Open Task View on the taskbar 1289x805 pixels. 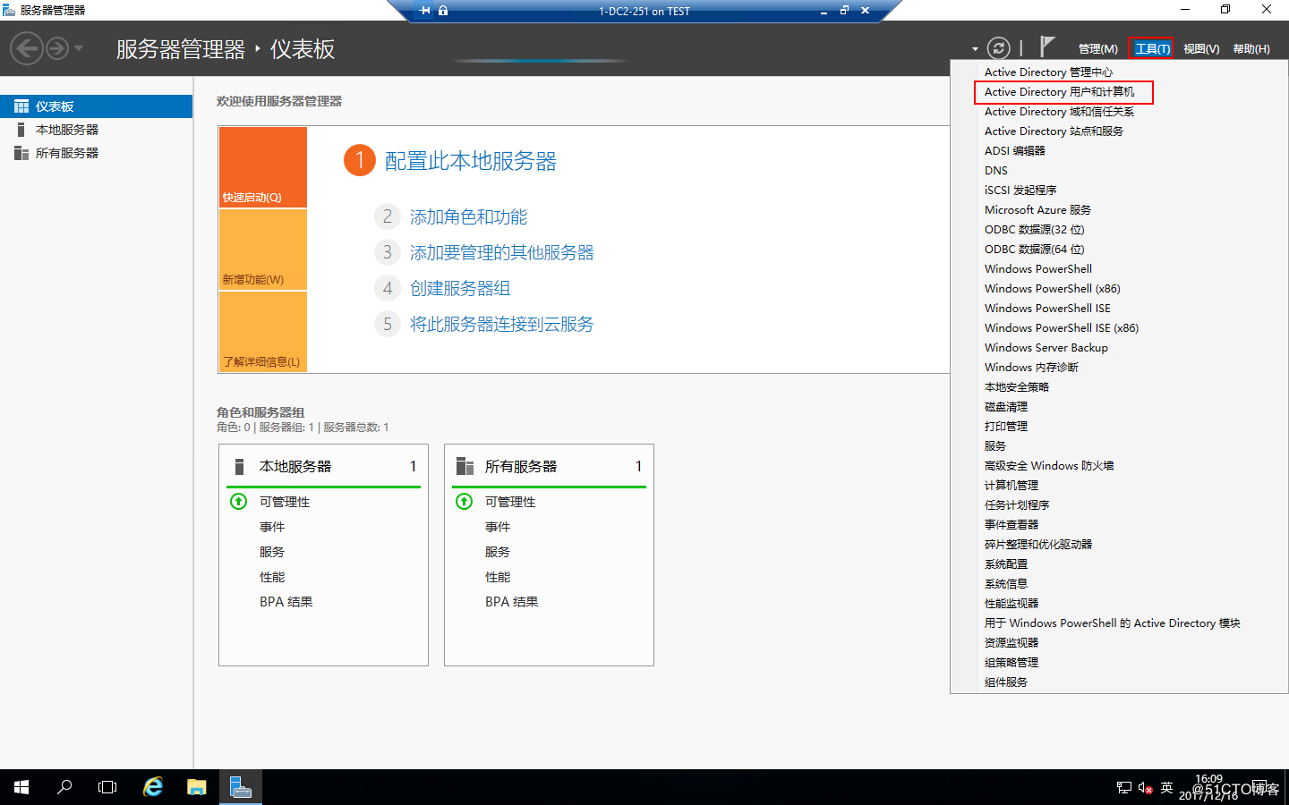click(x=107, y=787)
